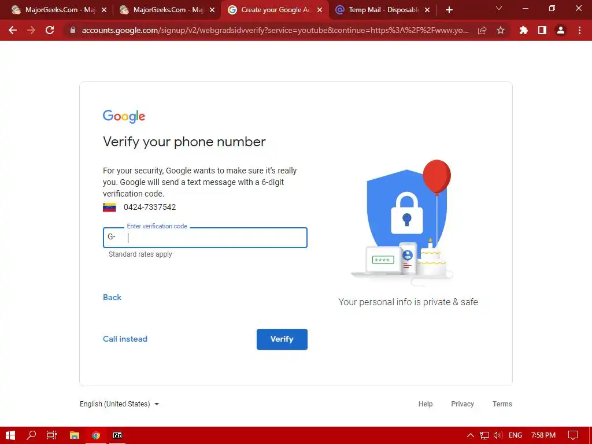Go back using the browser back arrow

click(13, 30)
